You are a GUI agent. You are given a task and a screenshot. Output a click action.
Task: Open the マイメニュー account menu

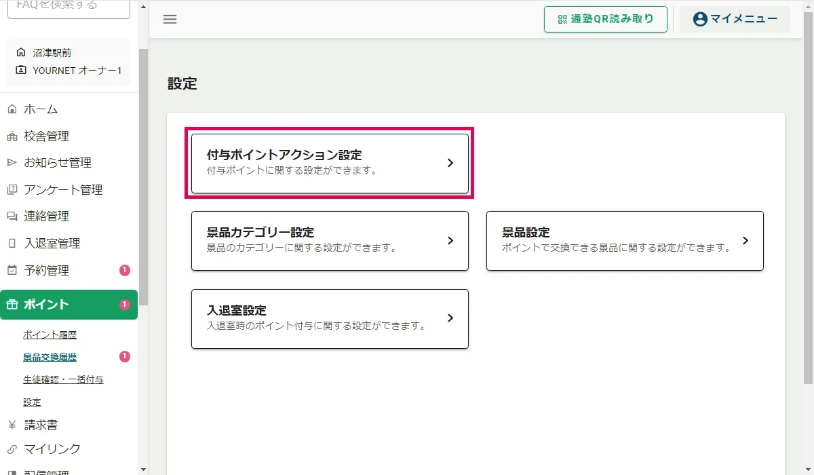coord(735,19)
